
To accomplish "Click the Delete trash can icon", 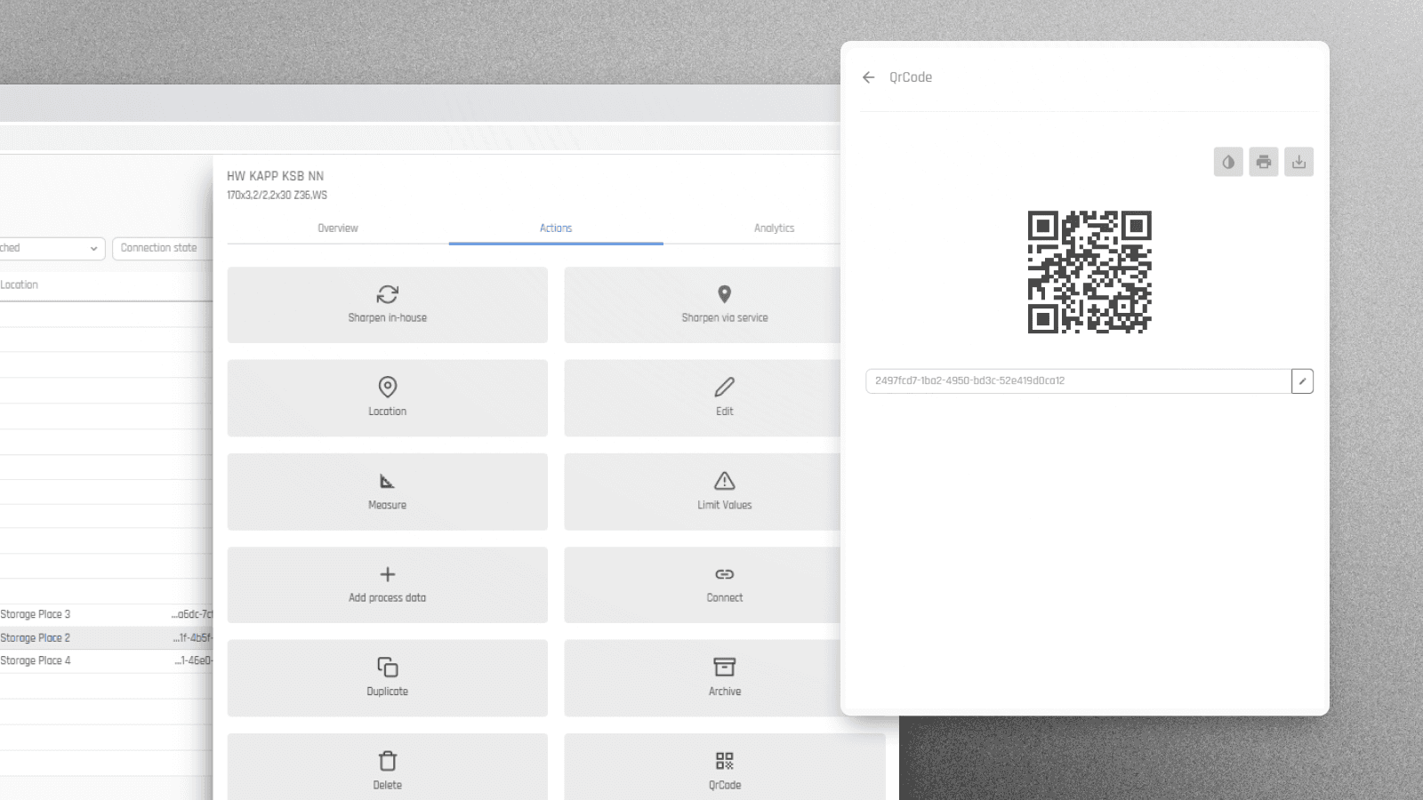I will coord(388,761).
